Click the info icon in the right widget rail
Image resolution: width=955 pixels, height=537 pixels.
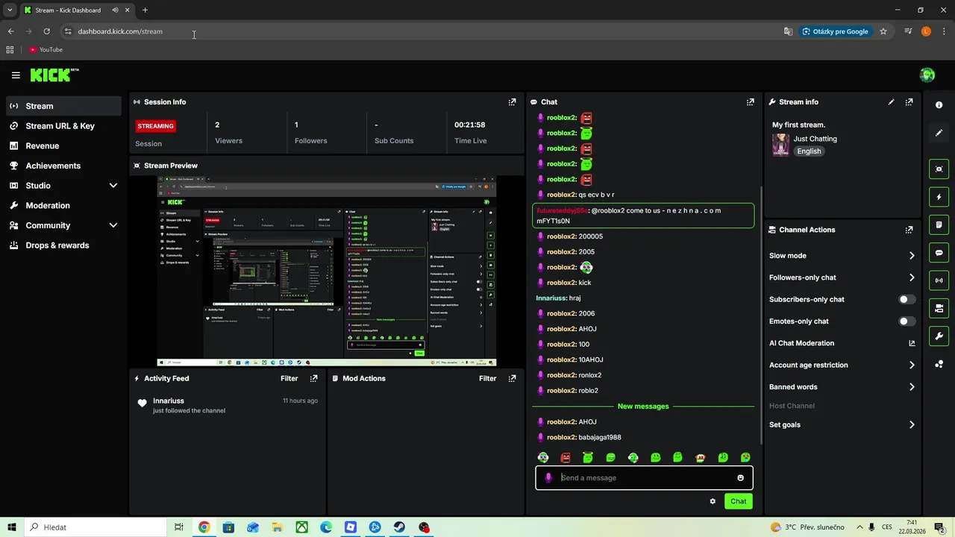click(x=939, y=105)
